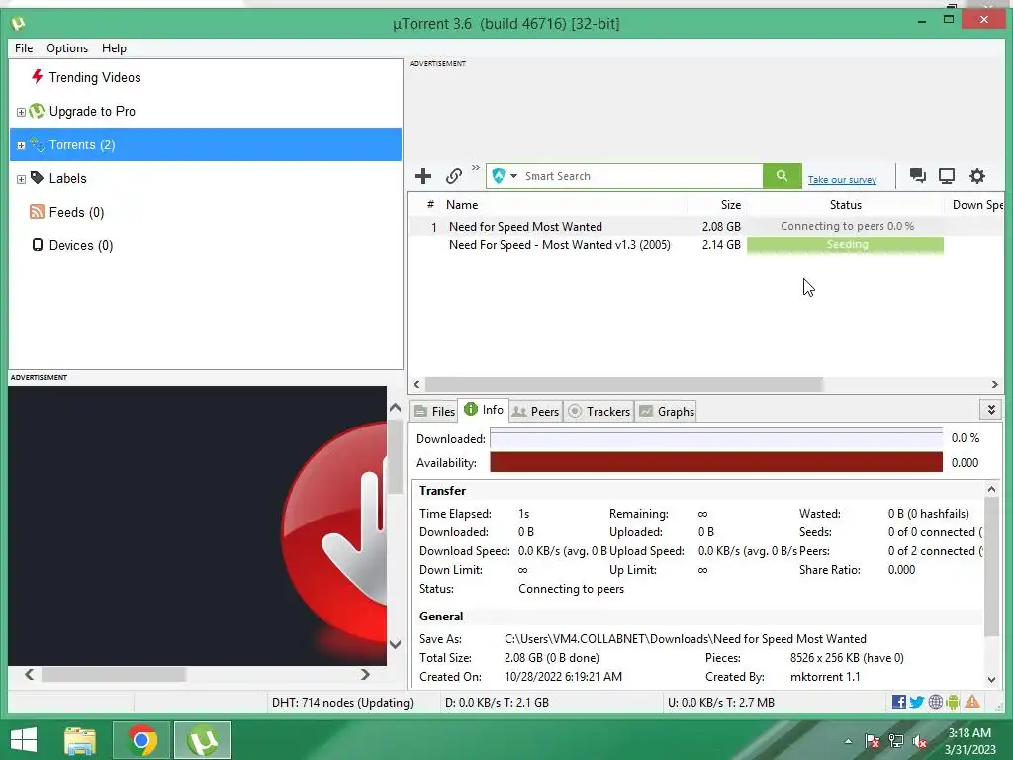
Task: Click the ad panel left scroll arrow
Action: click(29, 674)
